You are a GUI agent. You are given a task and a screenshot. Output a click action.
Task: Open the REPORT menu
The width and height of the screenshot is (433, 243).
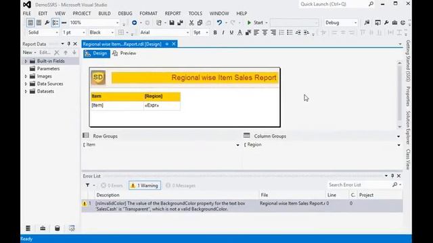coord(173,13)
